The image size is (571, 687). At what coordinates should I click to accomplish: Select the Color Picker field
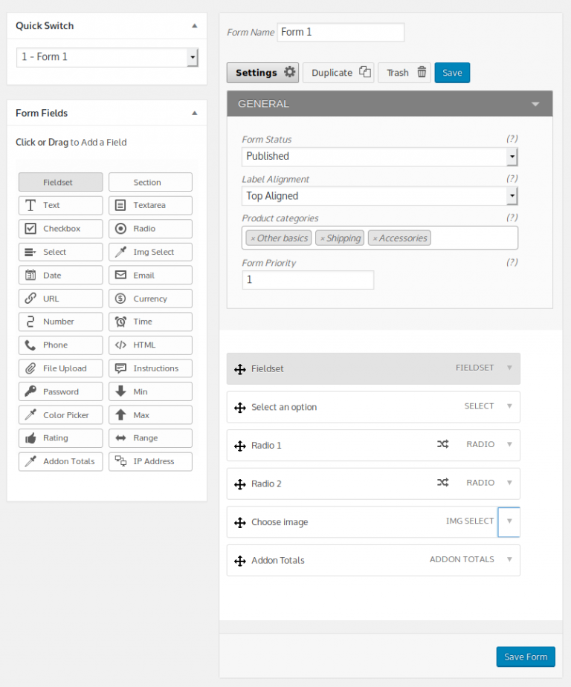coord(60,414)
